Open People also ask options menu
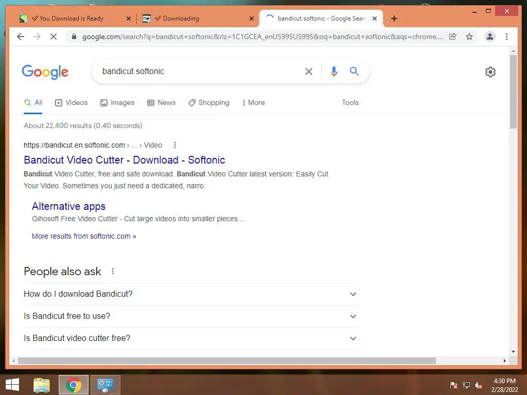Screen dimensions: 527x395 click(x=113, y=271)
